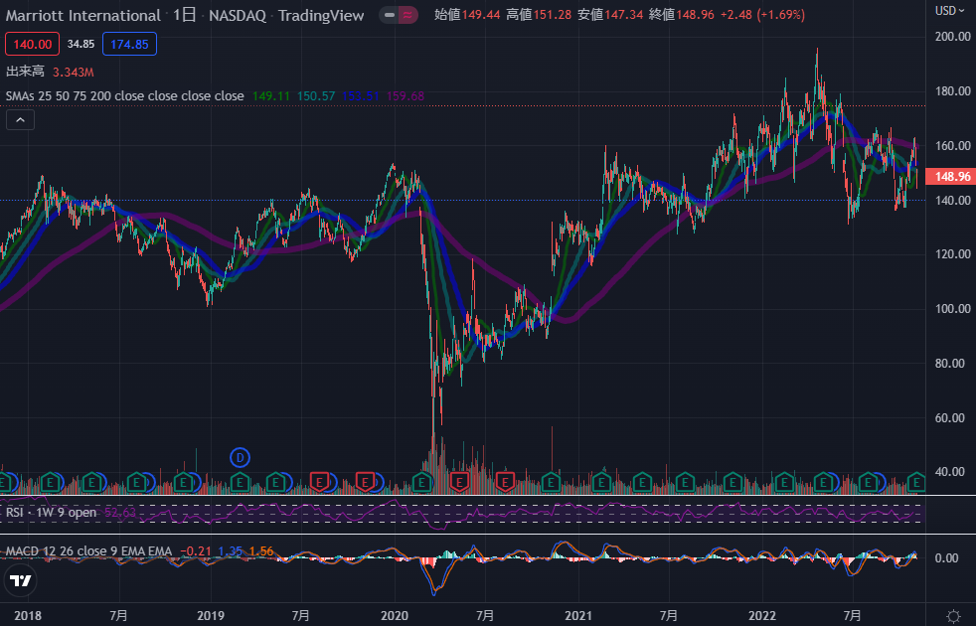Select the D dividend marker
Image resolution: width=976 pixels, height=626 pixels.
pos(240,458)
